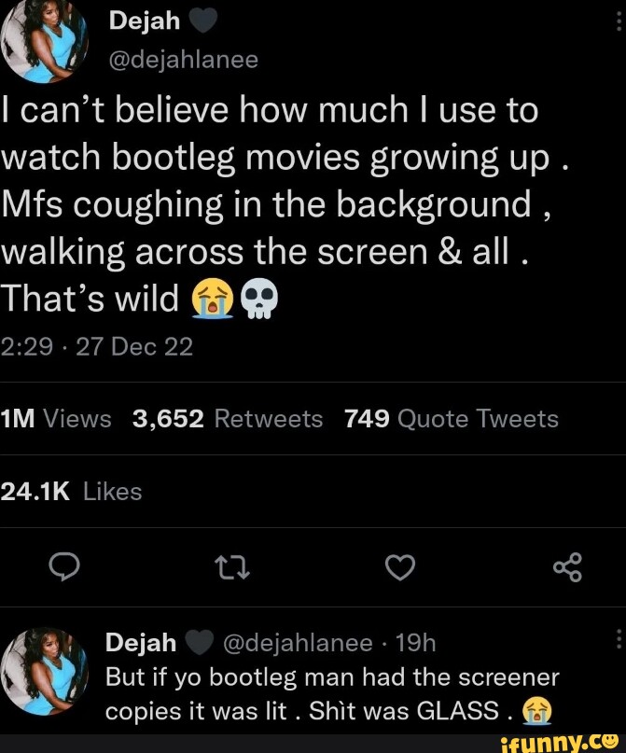Click the 19h timestamp on the reply
This screenshot has width=626, height=753.
pos(415,643)
